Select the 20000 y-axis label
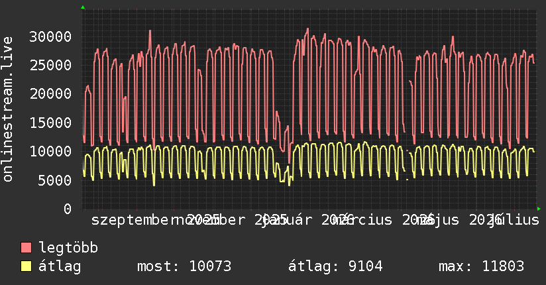 click(50, 93)
